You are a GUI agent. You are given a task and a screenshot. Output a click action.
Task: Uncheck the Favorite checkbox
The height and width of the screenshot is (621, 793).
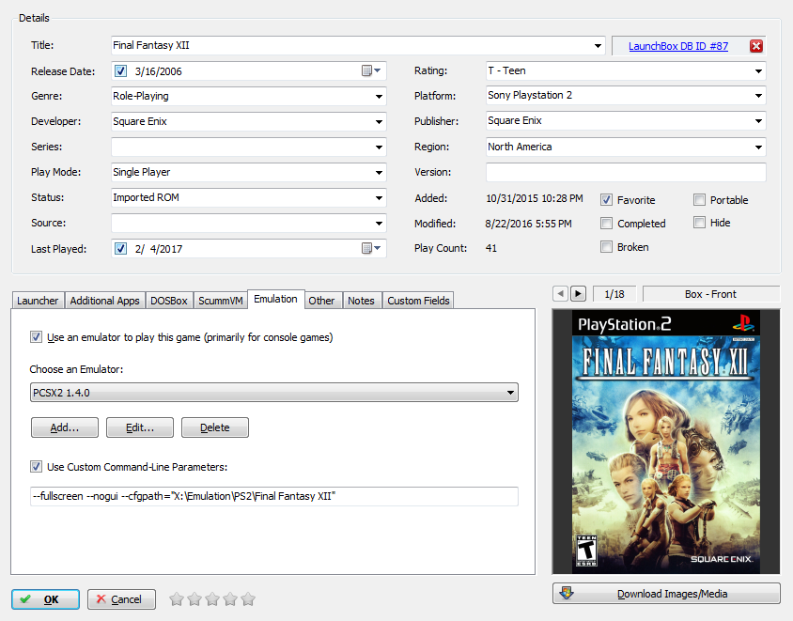pos(606,200)
